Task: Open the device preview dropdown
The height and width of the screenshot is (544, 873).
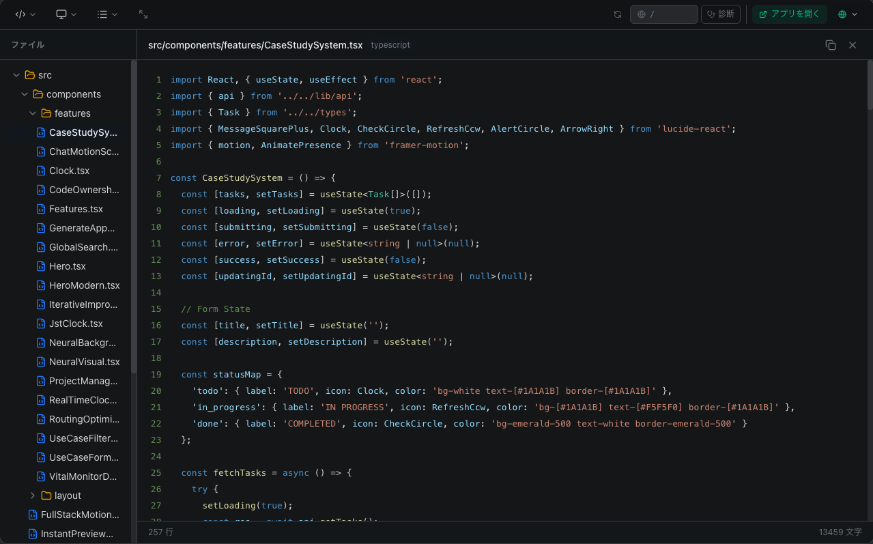Action: coord(66,14)
